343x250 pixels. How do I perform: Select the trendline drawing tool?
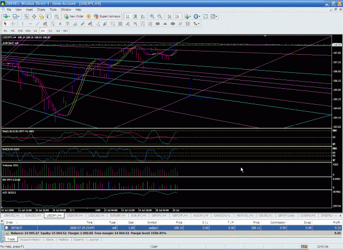[x=38, y=24]
